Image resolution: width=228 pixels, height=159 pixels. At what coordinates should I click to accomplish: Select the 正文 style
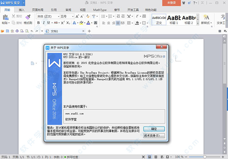(x=159, y=20)
